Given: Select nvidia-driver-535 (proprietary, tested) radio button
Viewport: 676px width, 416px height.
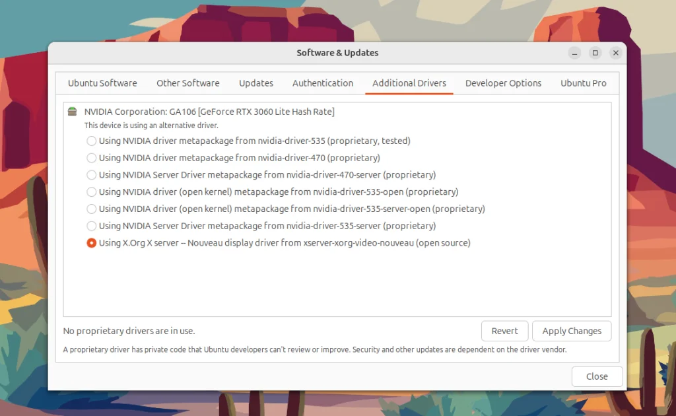Looking at the screenshot, I should [91, 141].
